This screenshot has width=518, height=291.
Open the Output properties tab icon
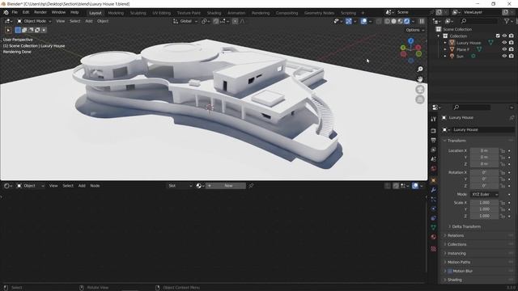pyautogui.click(x=434, y=141)
